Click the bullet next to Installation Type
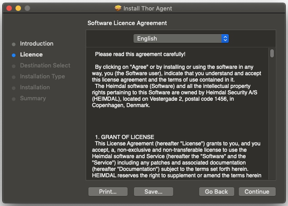This screenshot has width=288, height=206. pyautogui.click(x=14, y=77)
